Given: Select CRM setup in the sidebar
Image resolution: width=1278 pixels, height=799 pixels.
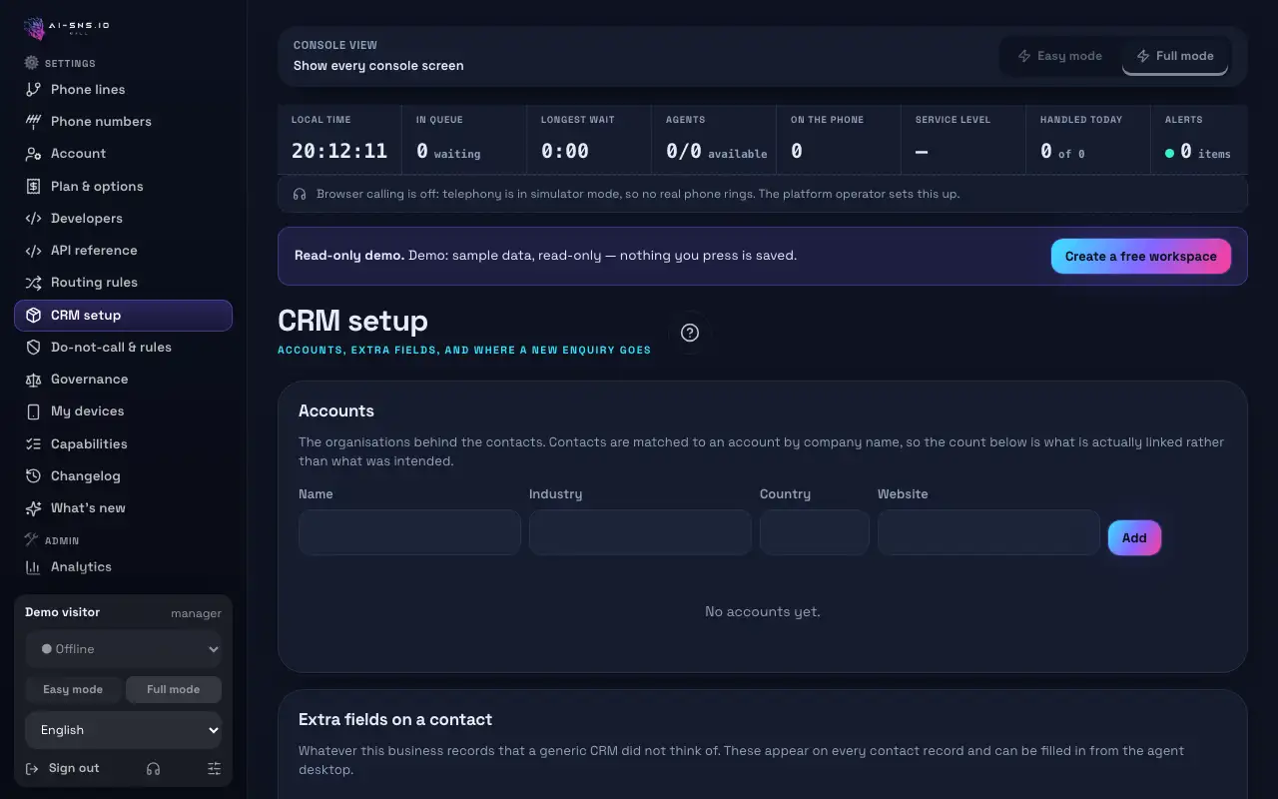Looking at the screenshot, I should [123, 315].
